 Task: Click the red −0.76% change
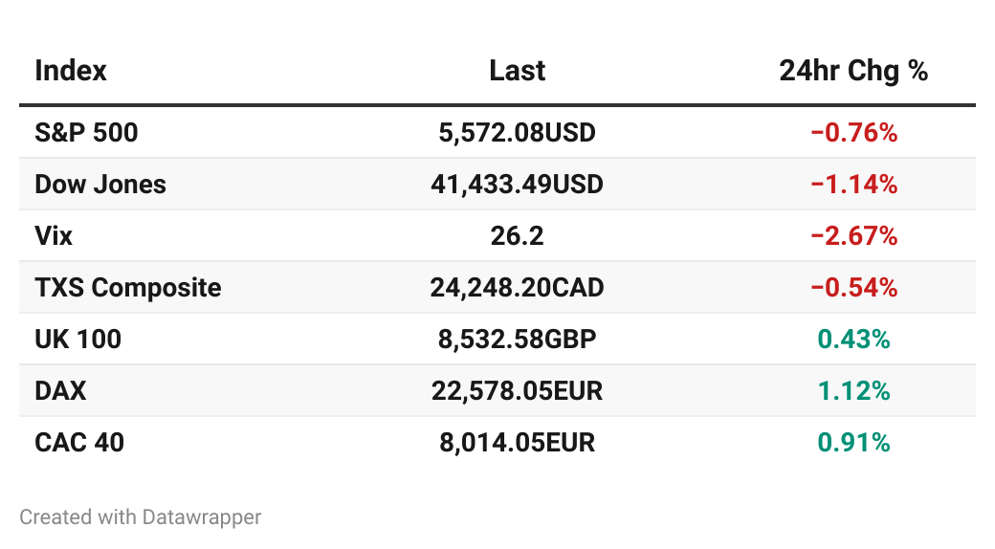click(x=854, y=133)
